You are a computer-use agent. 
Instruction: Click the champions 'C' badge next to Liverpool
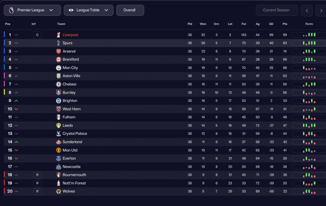pyautogui.click(x=37, y=35)
